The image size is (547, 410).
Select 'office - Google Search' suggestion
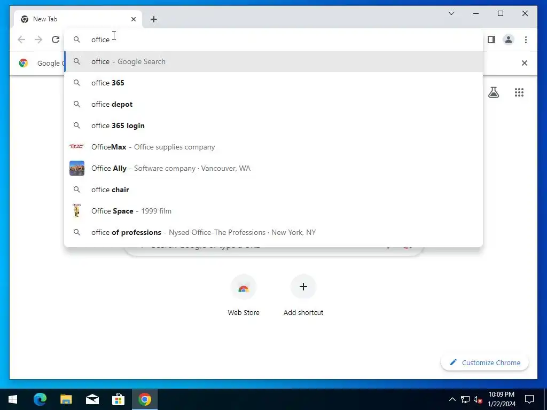click(273, 61)
